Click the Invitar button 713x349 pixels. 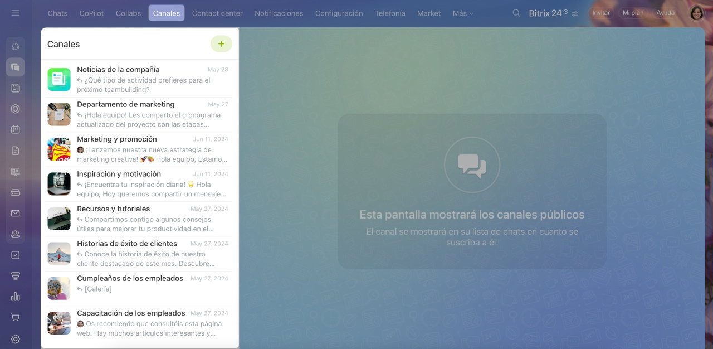point(601,13)
